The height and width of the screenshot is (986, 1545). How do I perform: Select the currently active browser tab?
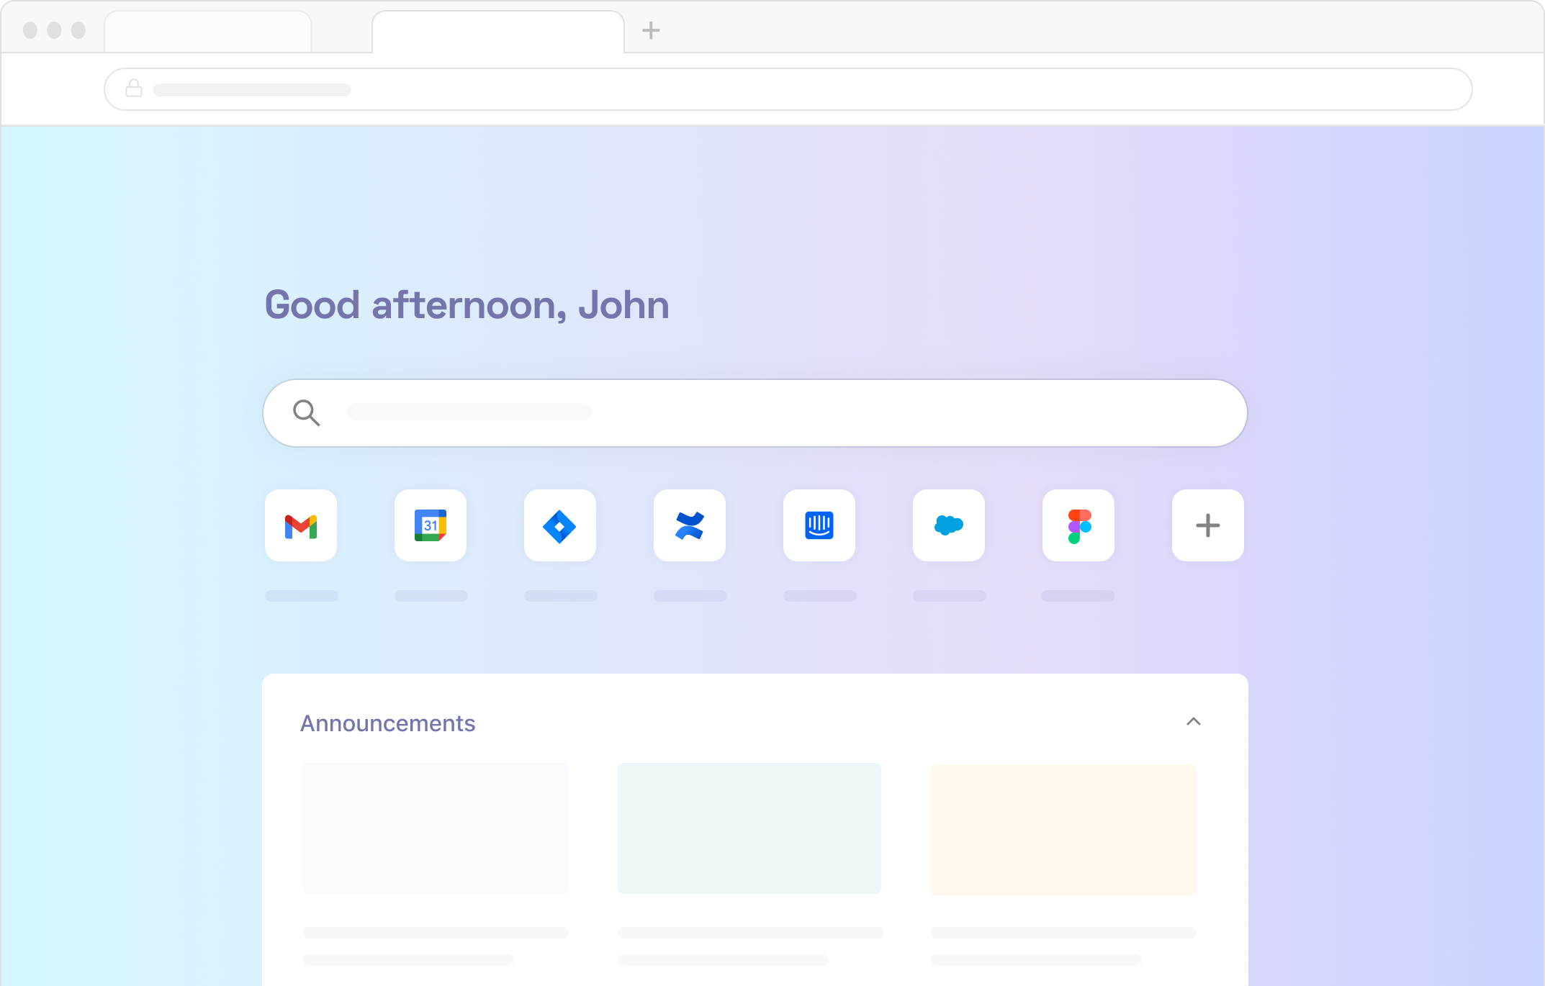pyautogui.click(x=497, y=30)
